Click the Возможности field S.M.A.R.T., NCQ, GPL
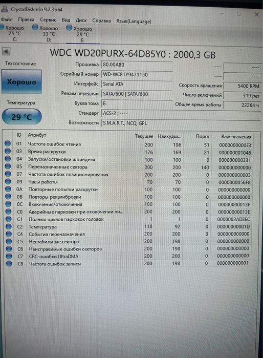The width and height of the screenshot is (263, 358). pos(181,123)
